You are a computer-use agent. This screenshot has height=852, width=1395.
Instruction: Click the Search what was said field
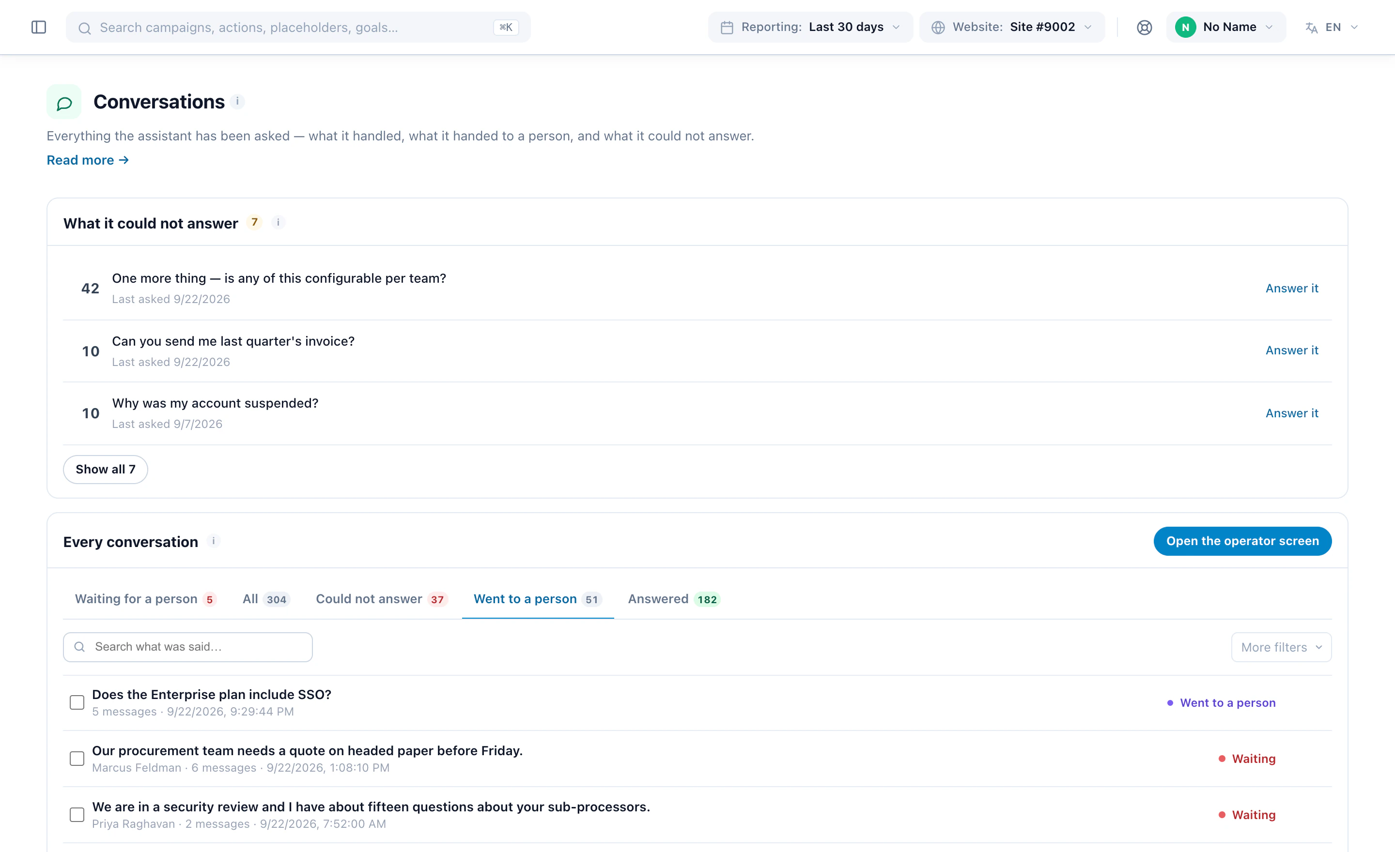coord(188,647)
